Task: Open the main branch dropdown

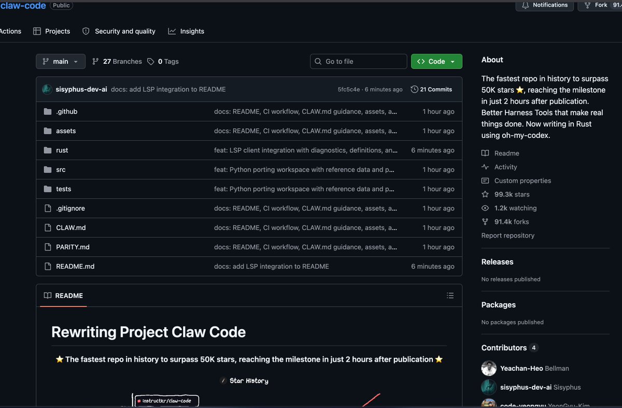Action: [x=60, y=61]
